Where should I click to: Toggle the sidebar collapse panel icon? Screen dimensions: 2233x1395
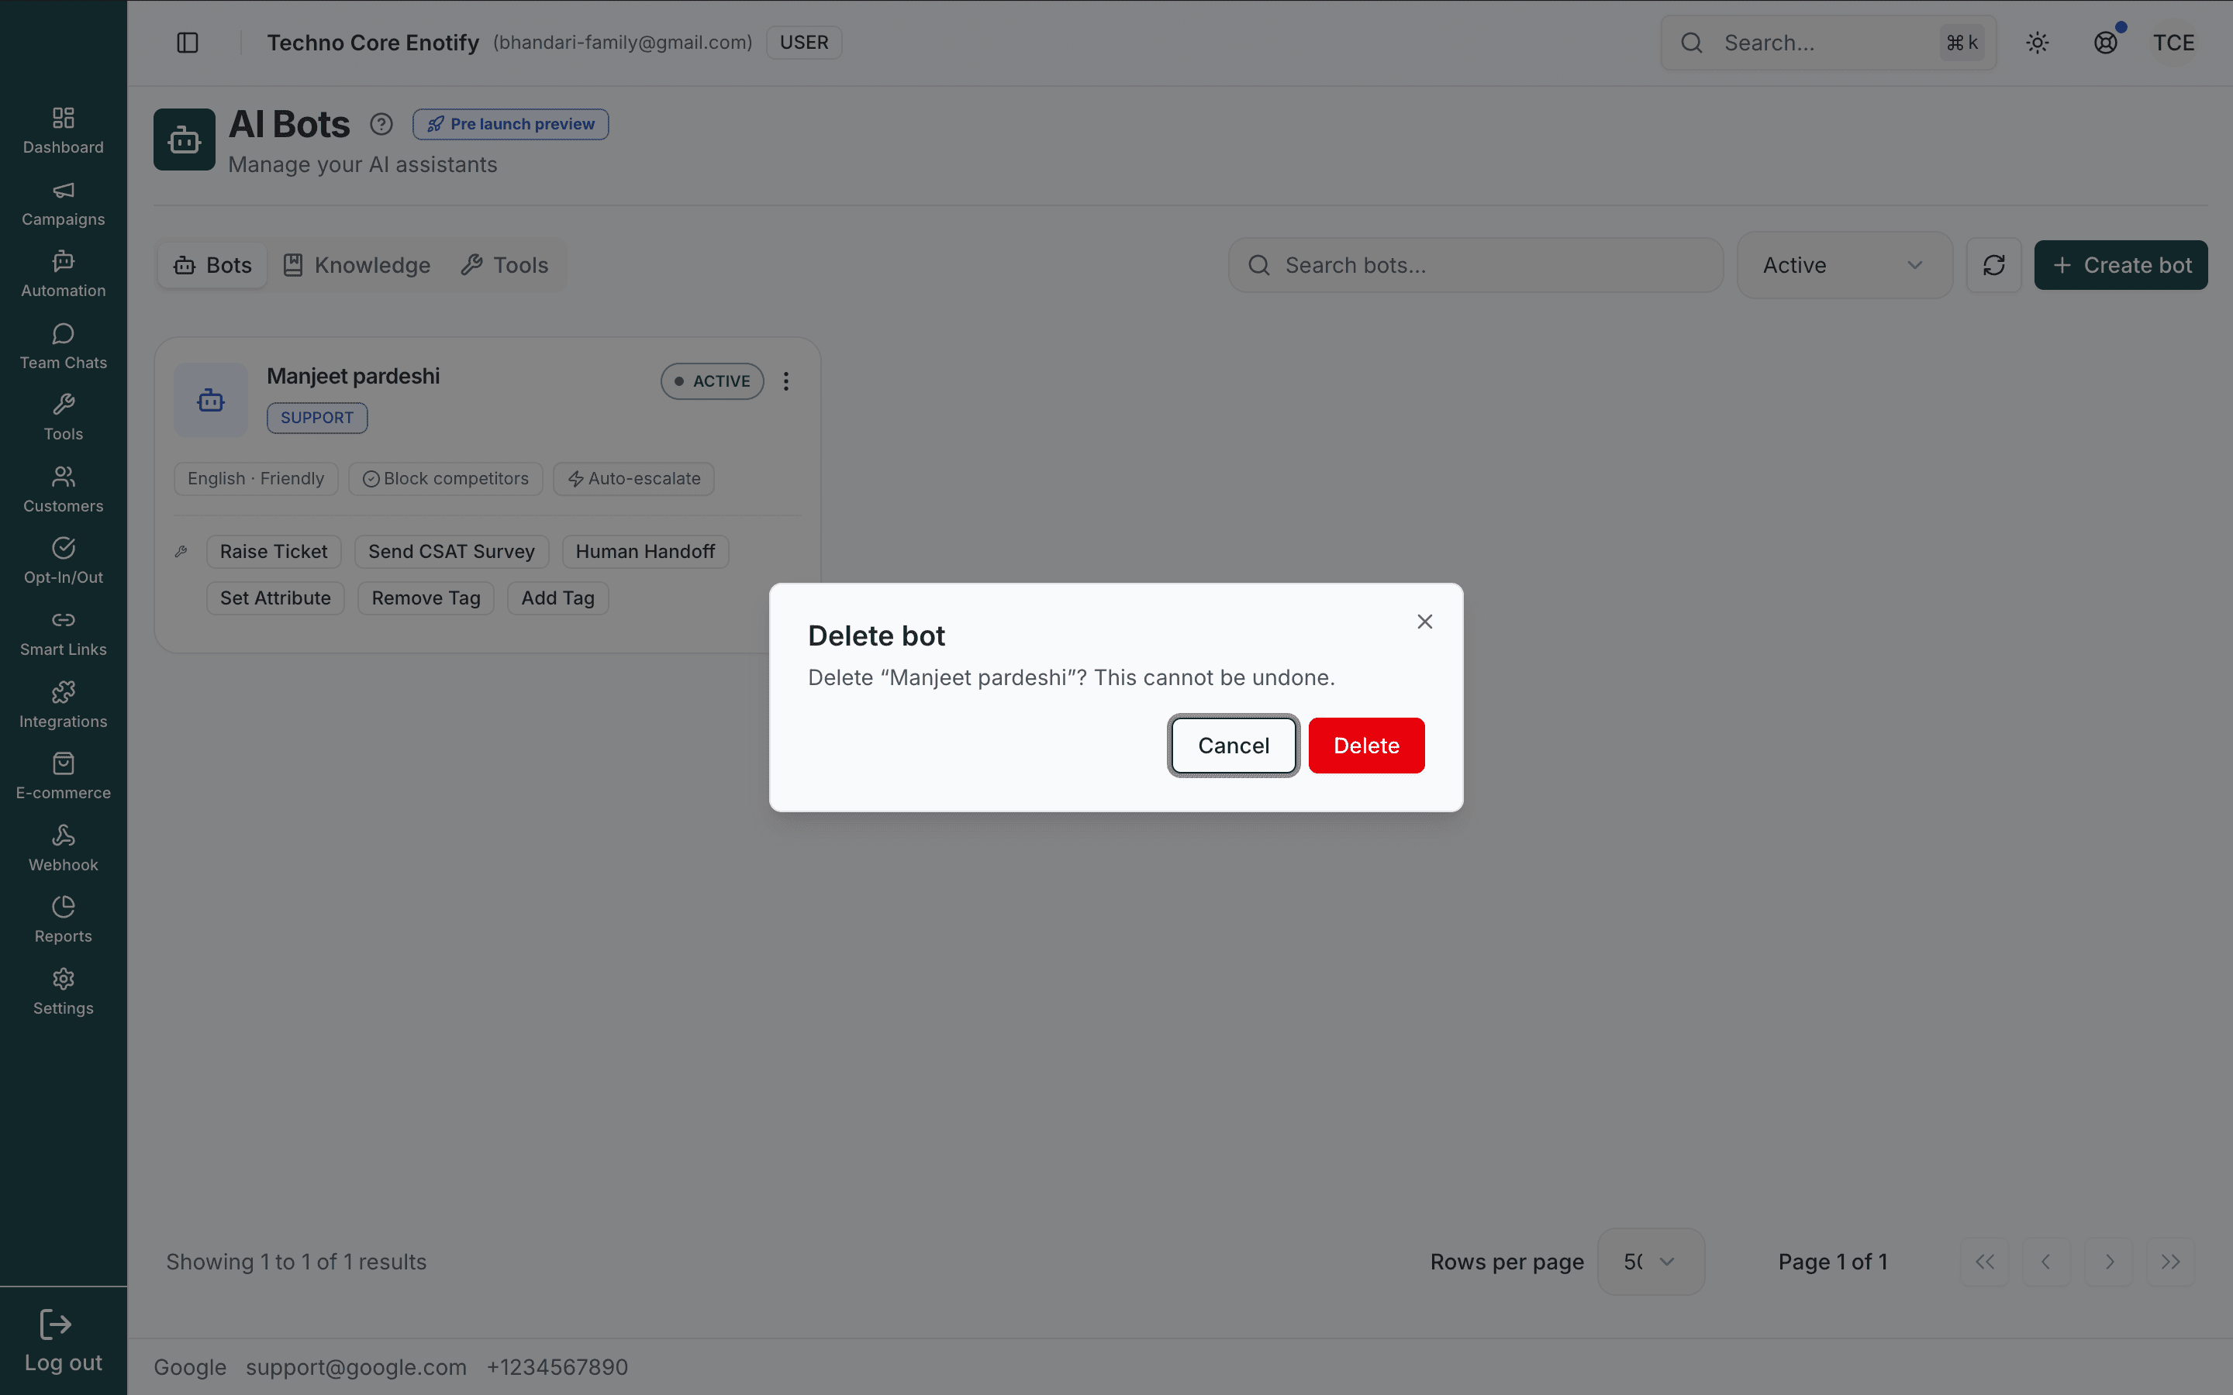coord(188,43)
